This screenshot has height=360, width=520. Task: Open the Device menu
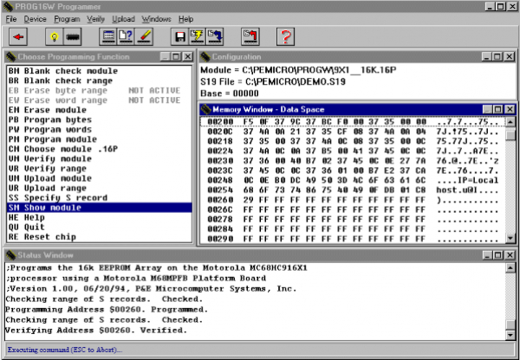35,18
